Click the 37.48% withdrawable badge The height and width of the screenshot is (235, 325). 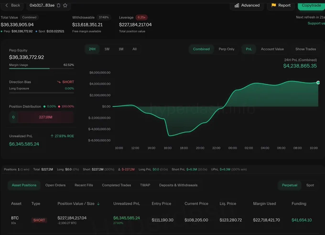pyautogui.click(x=104, y=17)
